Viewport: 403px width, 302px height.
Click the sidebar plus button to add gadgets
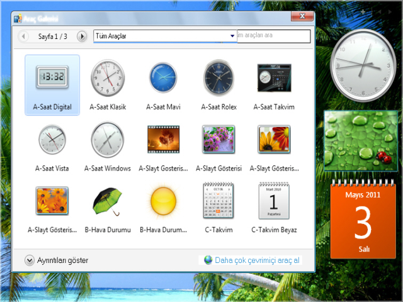pos(363,12)
